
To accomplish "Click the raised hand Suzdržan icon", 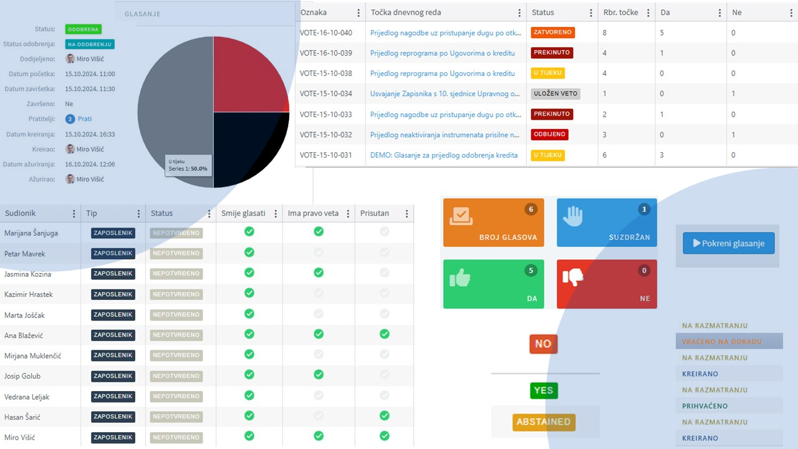I will click(573, 216).
